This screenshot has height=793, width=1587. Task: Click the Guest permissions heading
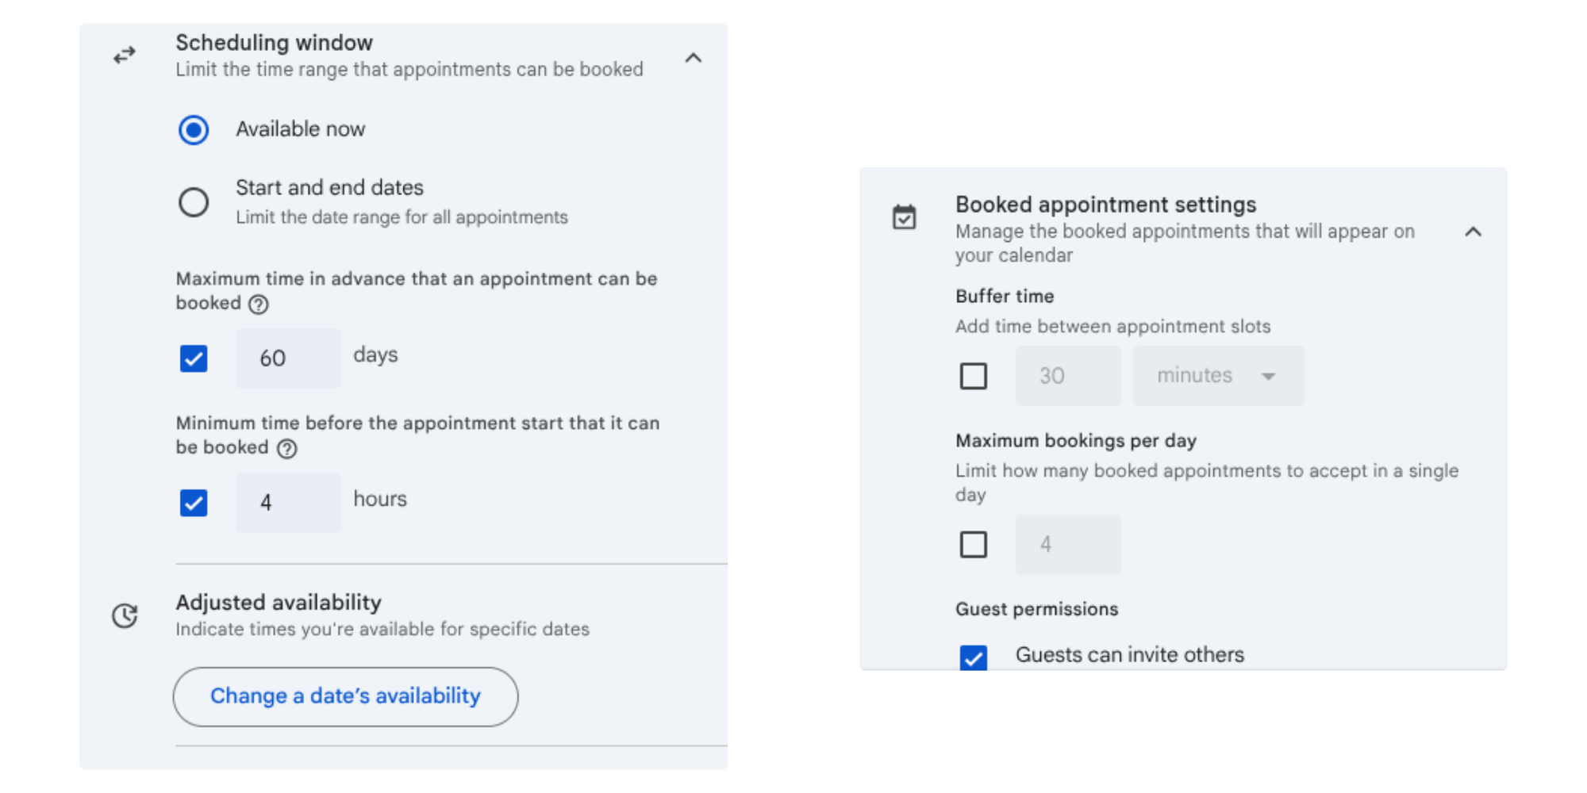1037,608
